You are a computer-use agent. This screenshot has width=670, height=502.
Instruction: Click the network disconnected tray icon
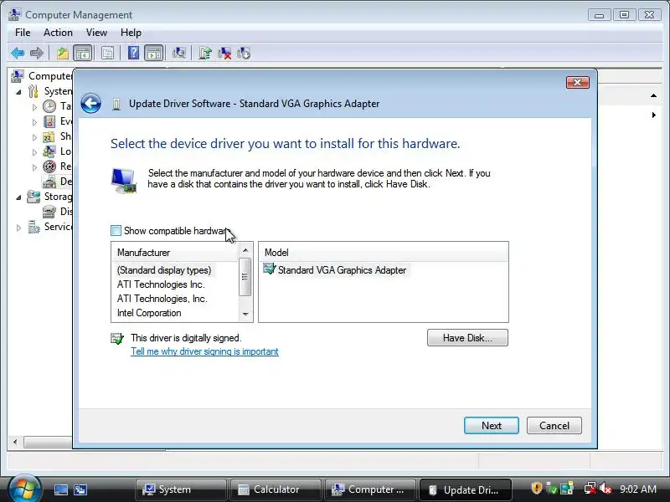tap(590, 489)
